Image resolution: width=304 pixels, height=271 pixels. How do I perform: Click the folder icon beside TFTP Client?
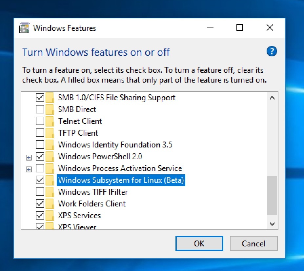51,133
